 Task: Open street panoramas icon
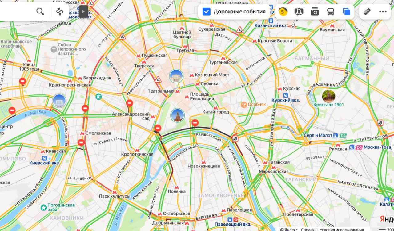click(x=299, y=12)
